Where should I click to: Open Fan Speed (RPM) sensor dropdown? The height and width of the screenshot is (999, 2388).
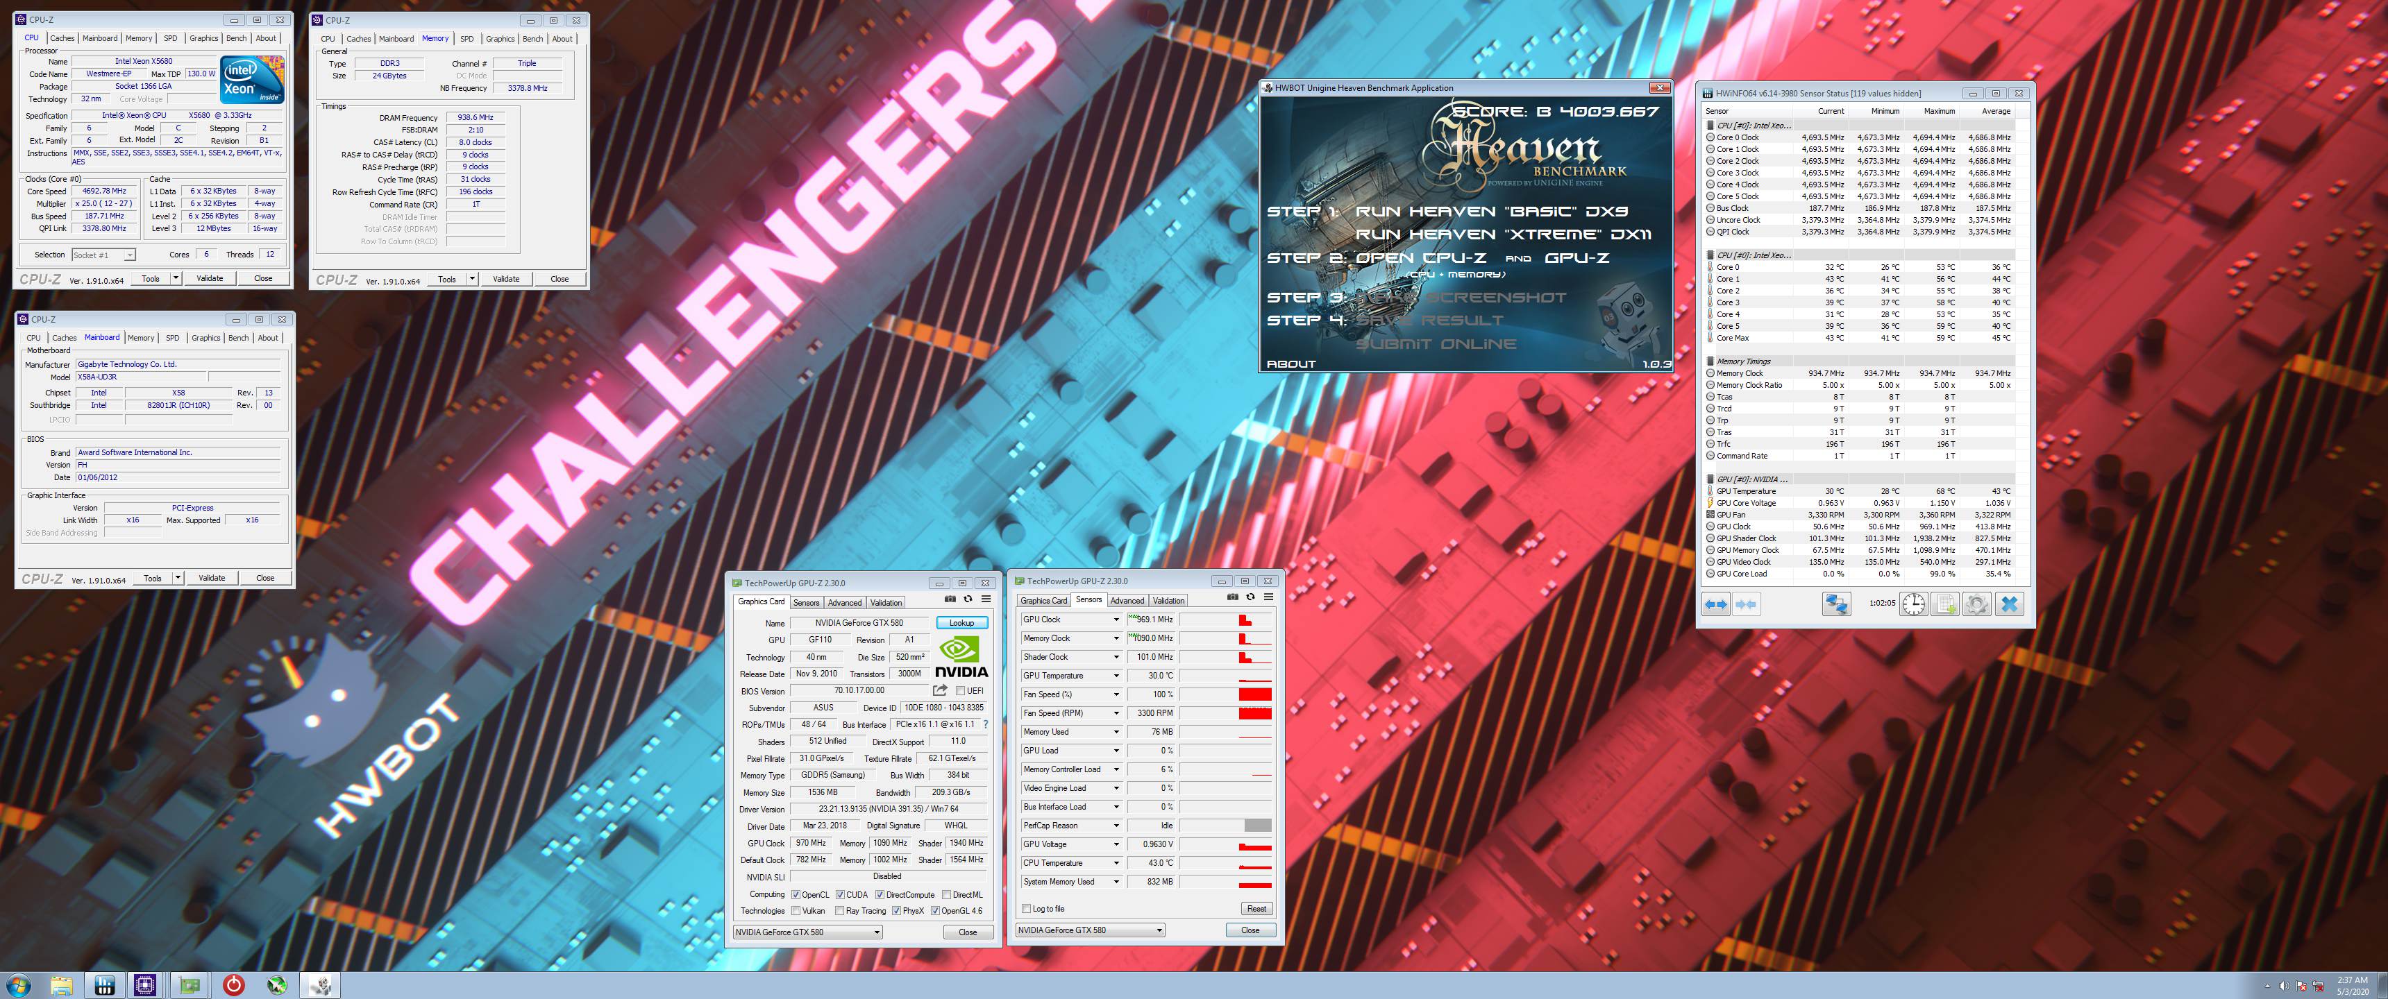click(x=1116, y=714)
